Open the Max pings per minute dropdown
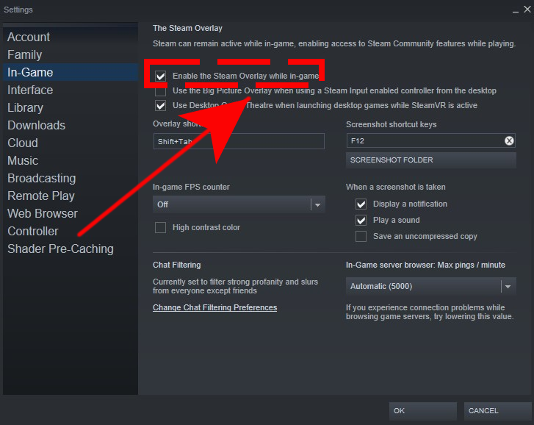Image resolution: width=534 pixels, height=425 pixels. (x=431, y=286)
